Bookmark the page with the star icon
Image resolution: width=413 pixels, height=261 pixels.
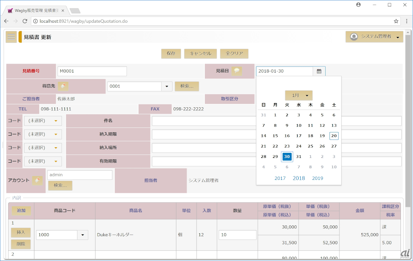coord(396,21)
